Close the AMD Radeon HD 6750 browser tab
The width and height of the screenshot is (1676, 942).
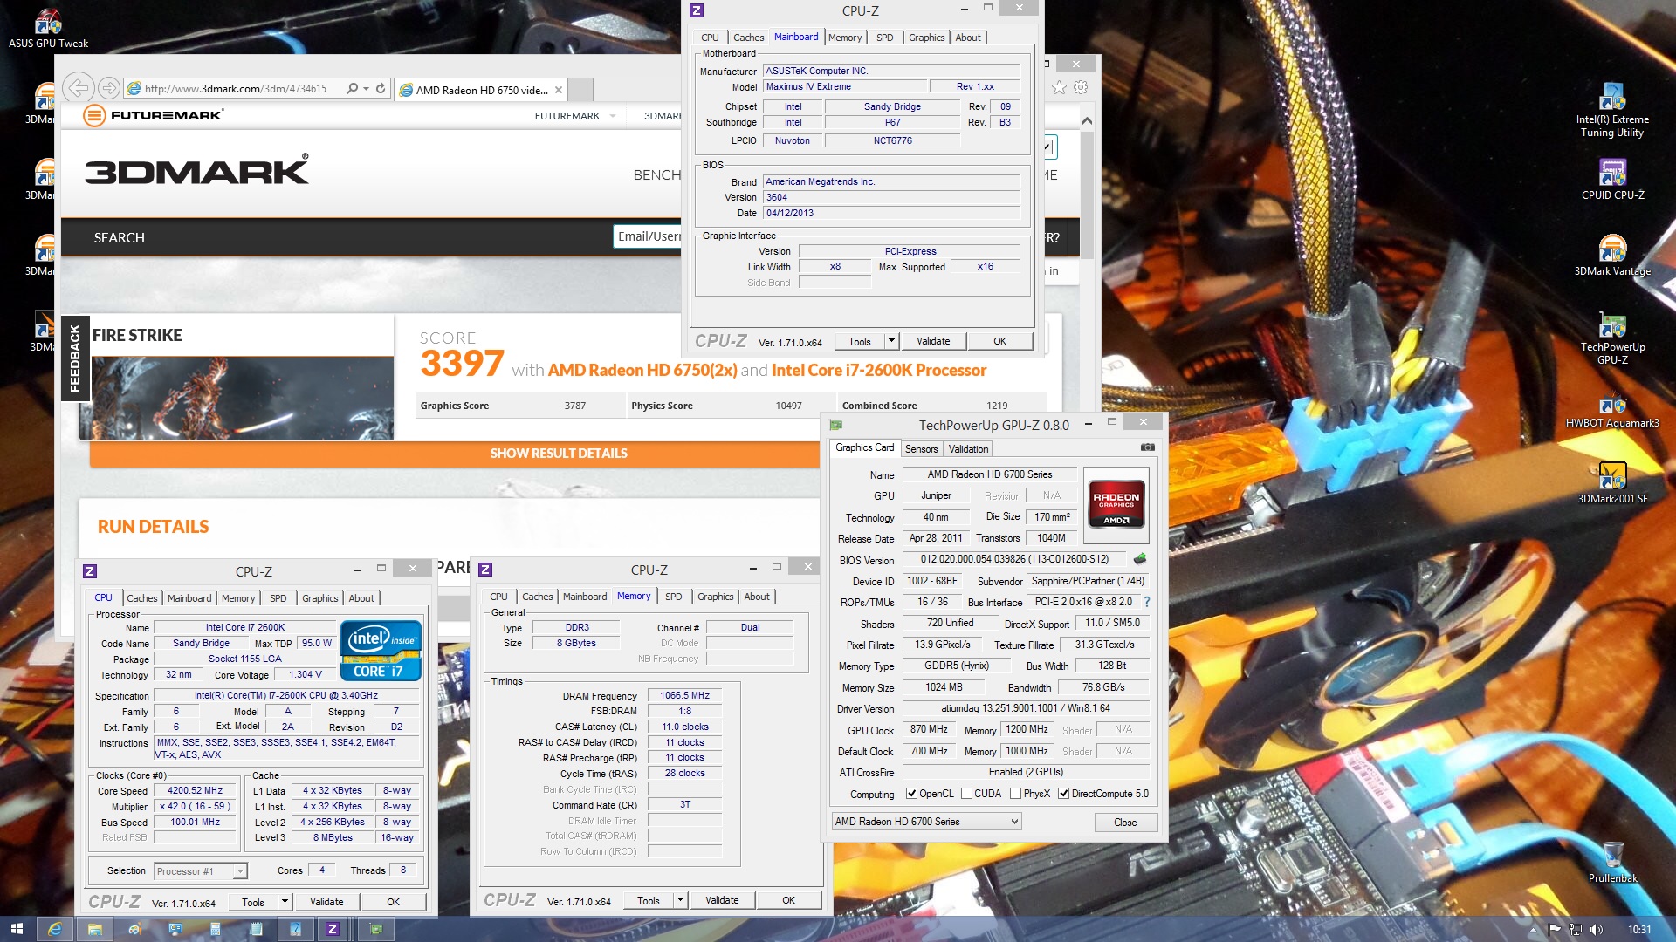click(559, 90)
